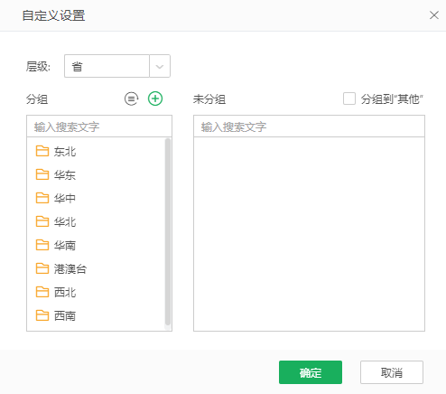Select the 东北 group label
Viewport: 446px width, 394px height.
[x=65, y=152]
